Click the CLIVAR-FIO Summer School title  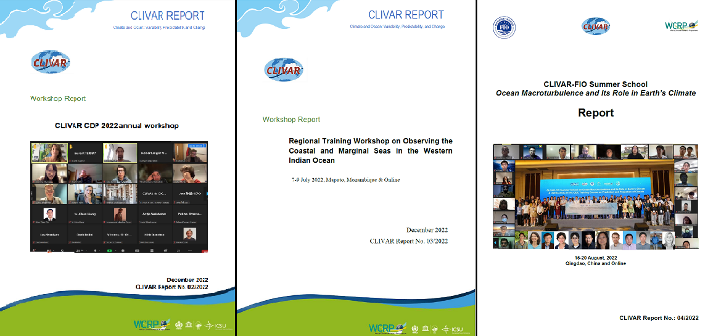[x=595, y=84]
